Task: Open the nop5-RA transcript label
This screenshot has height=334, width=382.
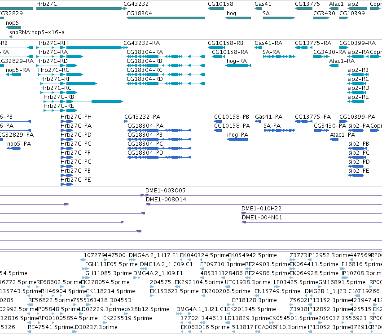Action: tap(18, 70)
